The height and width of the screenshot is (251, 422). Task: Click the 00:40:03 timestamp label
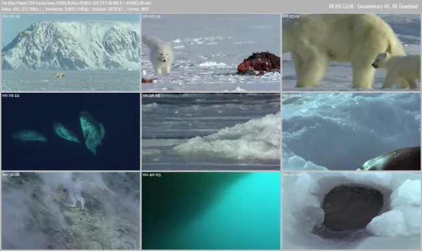pyautogui.click(x=151, y=174)
